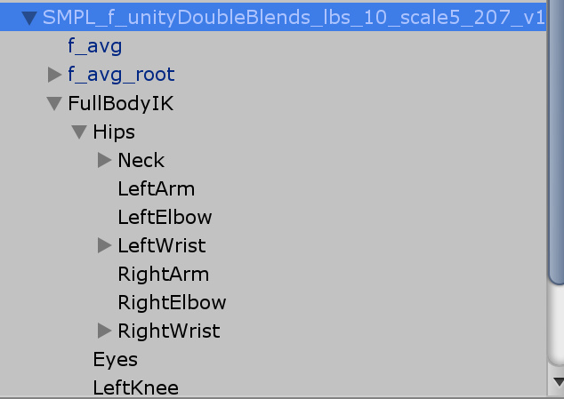Image resolution: width=564 pixels, height=399 pixels.
Task: Select the RightElbow object
Action: click(172, 302)
